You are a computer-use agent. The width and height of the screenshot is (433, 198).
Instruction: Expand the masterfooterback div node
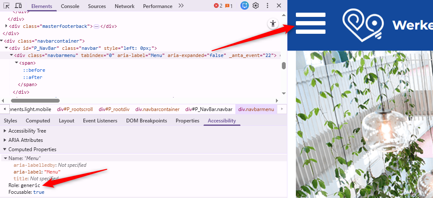tap(6, 26)
